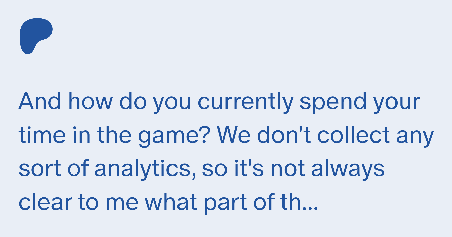
Task: Click the line starting 'sort of analytics'
Action: click(202, 169)
